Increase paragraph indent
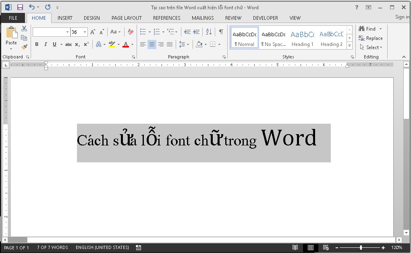Viewport: 411px width, 253px height. point(196,32)
